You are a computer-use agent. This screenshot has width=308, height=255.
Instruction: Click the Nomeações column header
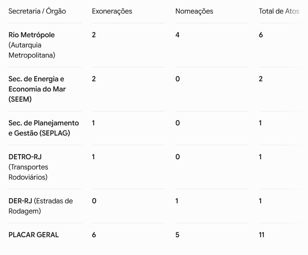tap(194, 11)
